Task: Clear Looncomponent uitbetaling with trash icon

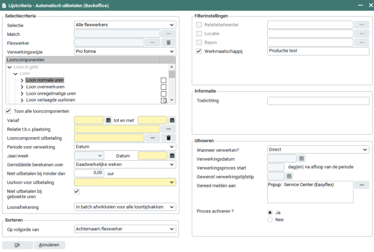Action: pyautogui.click(x=168, y=138)
